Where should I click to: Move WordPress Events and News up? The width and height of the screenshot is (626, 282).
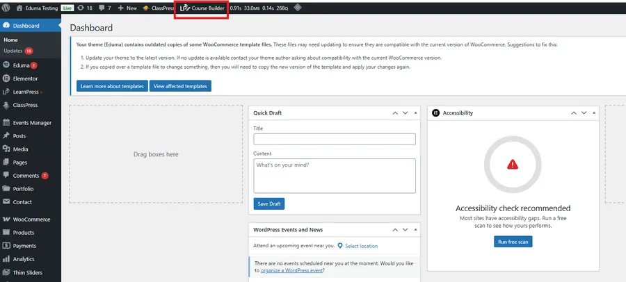click(395, 230)
